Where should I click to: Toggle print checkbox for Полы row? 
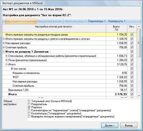(132, 60)
